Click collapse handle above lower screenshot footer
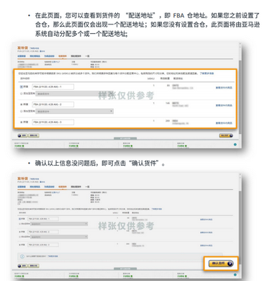Screen dimensions: 262x281 coord(125,269)
